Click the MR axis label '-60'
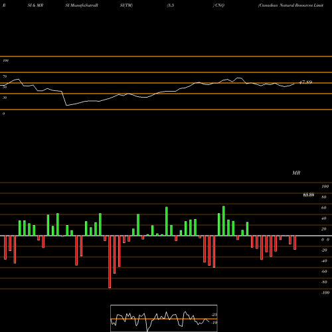The height and width of the screenshot is (332, 332). coord(324,272)
